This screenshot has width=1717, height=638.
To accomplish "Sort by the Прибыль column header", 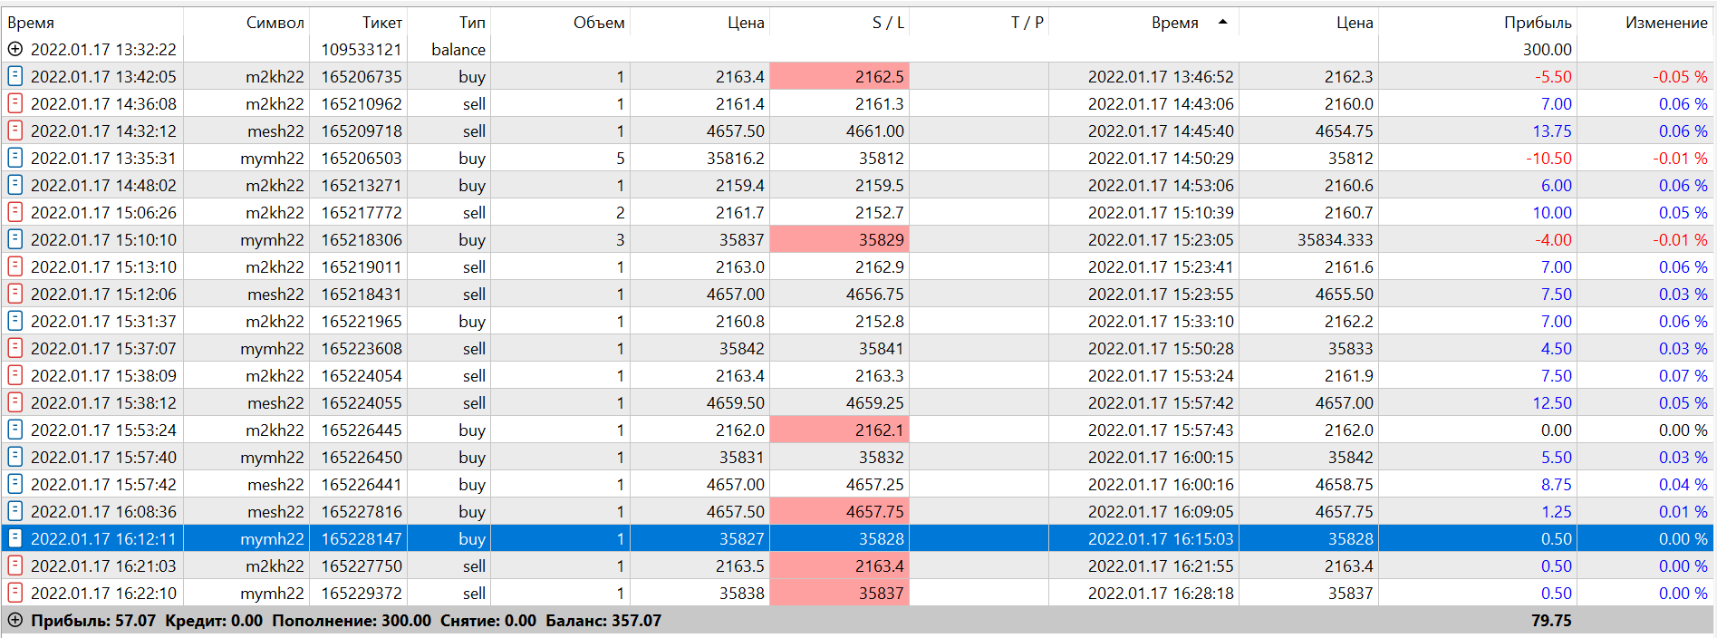I will click(1478, 23).
